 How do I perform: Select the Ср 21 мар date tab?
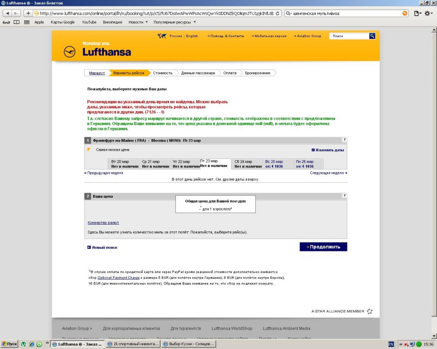[x=154, y=164]
